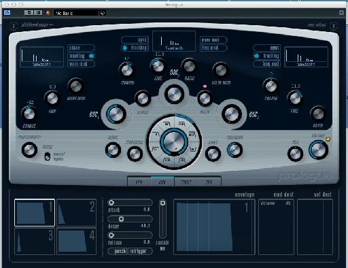Select the filter type icon at the ring's bottom-left

(x=167, y=160)
